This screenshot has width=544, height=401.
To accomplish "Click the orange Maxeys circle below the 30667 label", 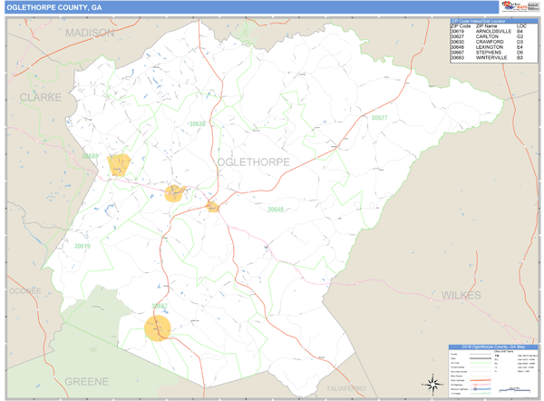I will (158, 328).
